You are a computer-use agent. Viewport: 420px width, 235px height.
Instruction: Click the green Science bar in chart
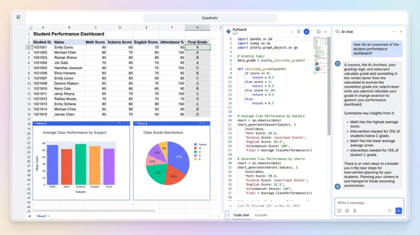coord(80,164)
